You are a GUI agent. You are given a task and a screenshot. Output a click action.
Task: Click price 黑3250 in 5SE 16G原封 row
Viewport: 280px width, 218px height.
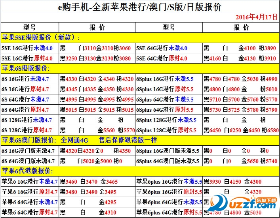69,58
